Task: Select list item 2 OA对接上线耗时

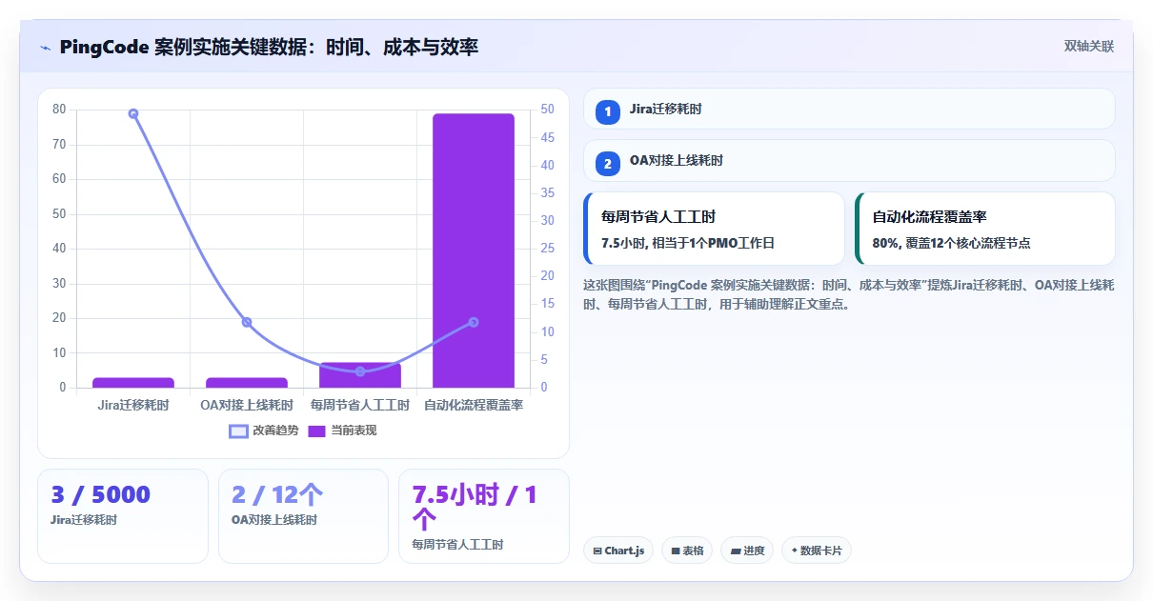Action: pyautogui.click(x=849, y=160)
